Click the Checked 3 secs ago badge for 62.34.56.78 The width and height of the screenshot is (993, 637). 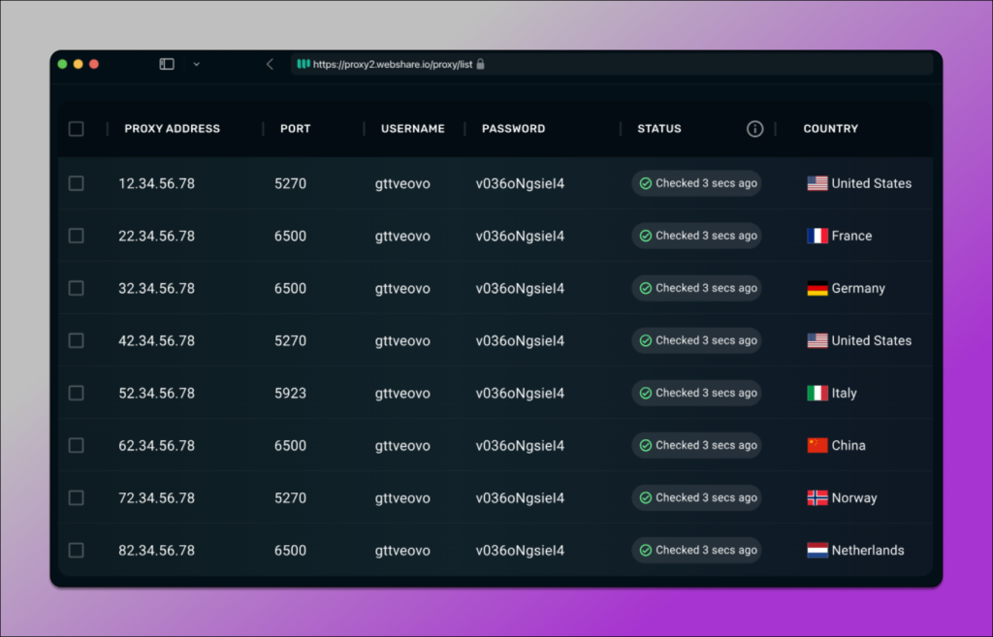(x=695, y=445)
